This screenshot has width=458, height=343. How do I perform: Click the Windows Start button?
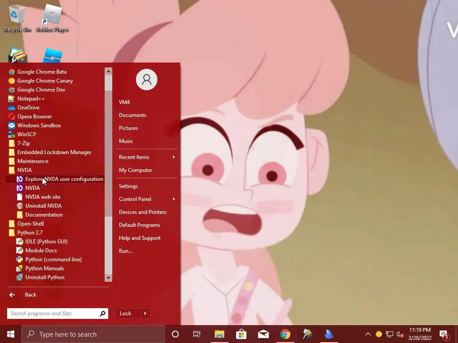(11, 334)
